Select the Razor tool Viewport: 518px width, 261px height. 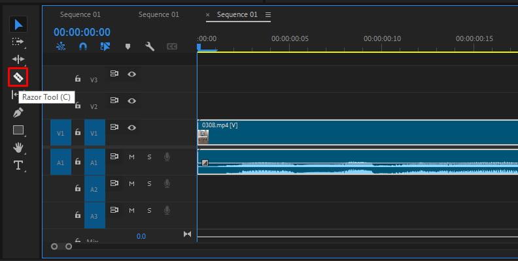click(18, 78)
